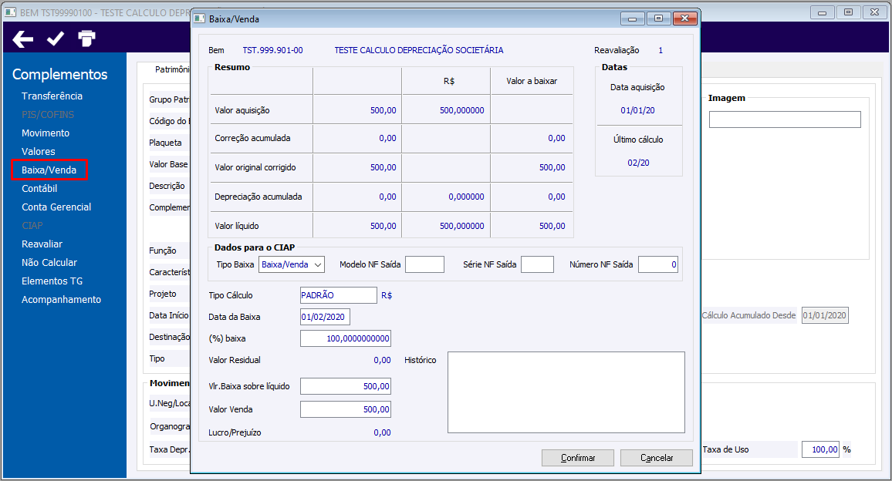Open Contábil in the sidebar

pos(39,189)
